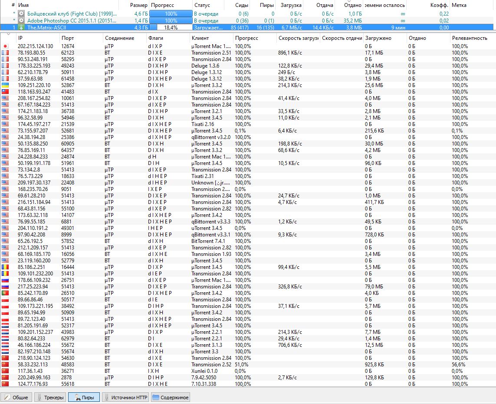The height and width of the screenshot is (404, 496).
Task: Sort torrents by the Коэфф. column
Action: click(x=428, y=5)
